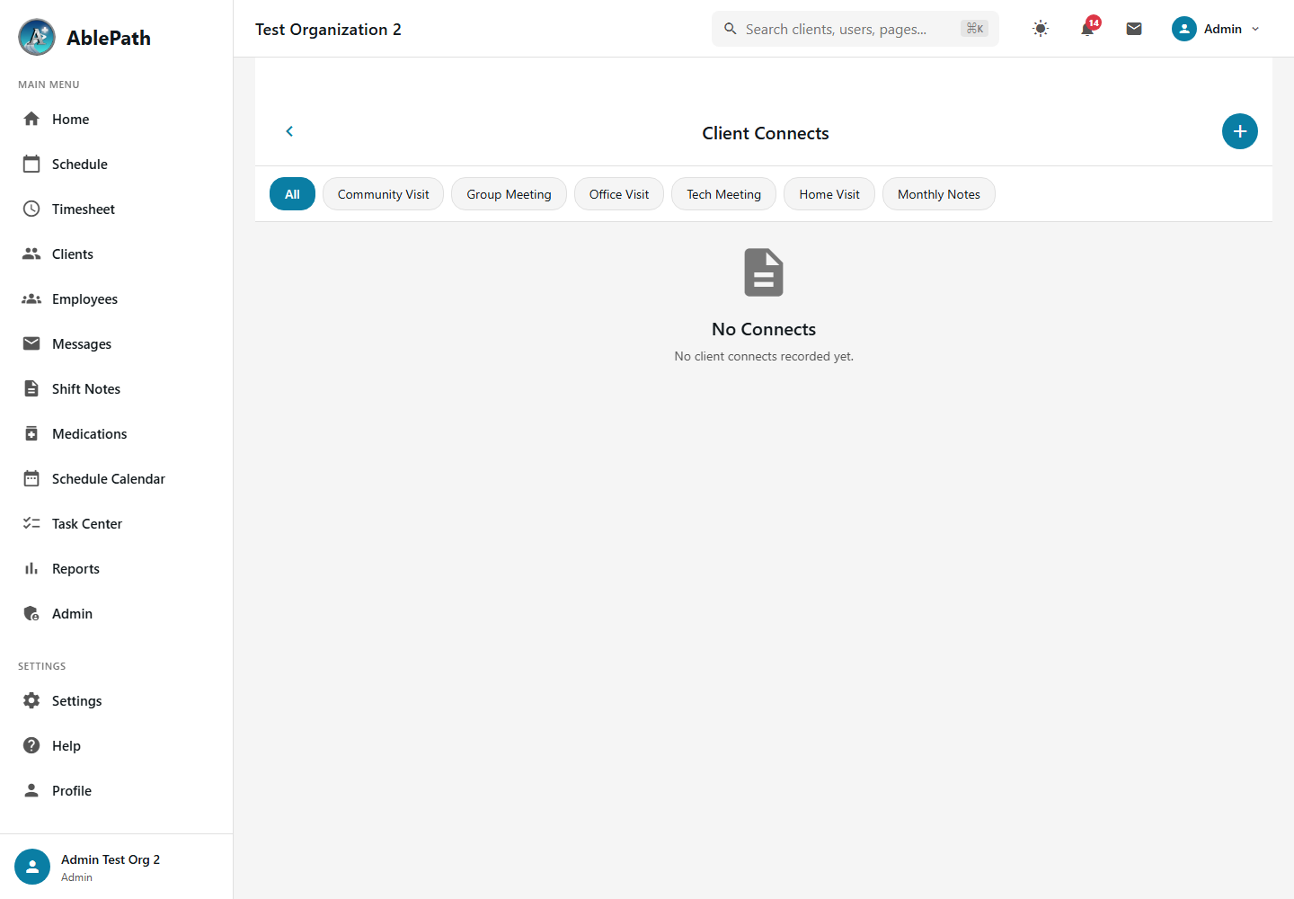The width and height of the screenshot is (1294, 899).
Task: Filter by Tech Meeting
Action: pyautogui.click(x=723, y=194)
